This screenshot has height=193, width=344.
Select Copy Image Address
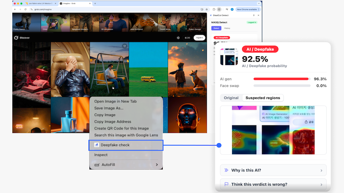[x=112, y=122]
